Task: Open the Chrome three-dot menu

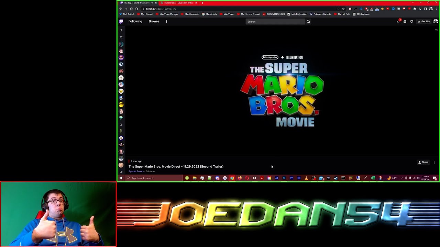Action: 436,9
